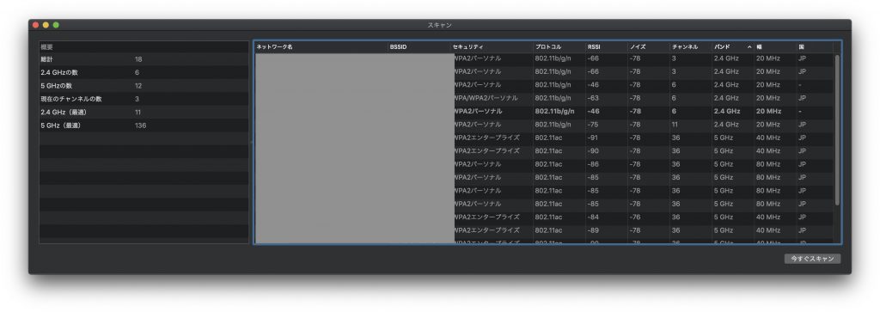
Task: Click 40 MHz in the RSSI -91 row
Action: tap(768, 138)
